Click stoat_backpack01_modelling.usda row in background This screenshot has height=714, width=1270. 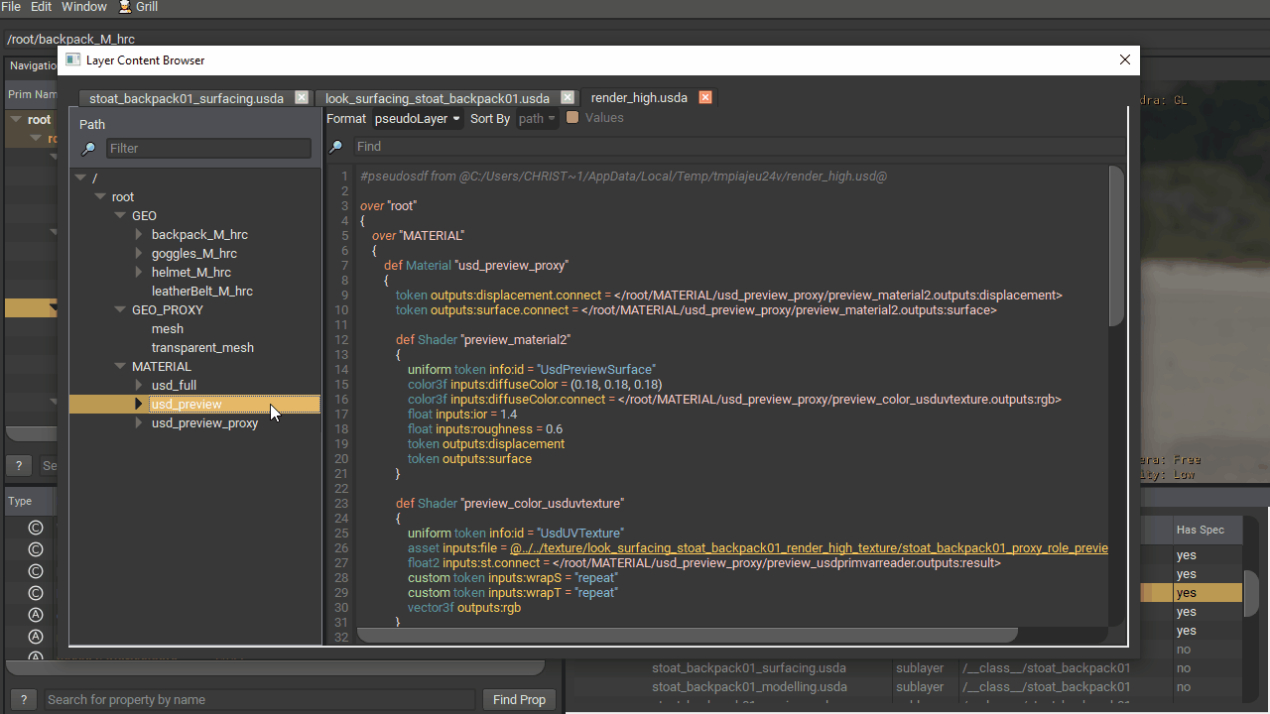click(x=749, y=687)
